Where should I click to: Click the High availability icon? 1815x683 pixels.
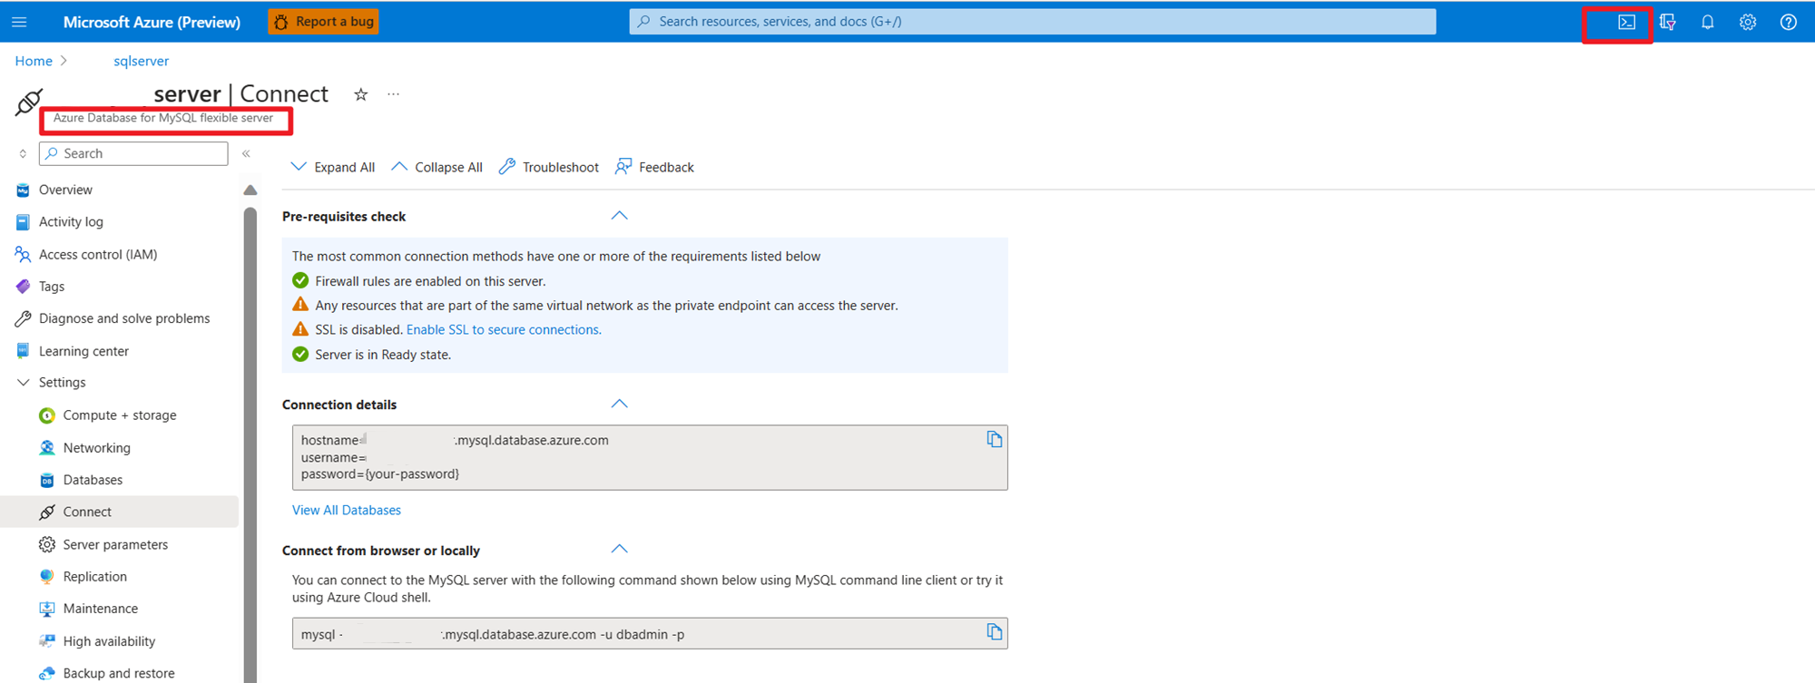point(47,641)
